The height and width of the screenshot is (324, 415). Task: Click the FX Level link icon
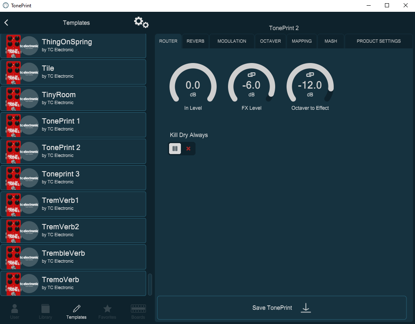coord(252,75)
